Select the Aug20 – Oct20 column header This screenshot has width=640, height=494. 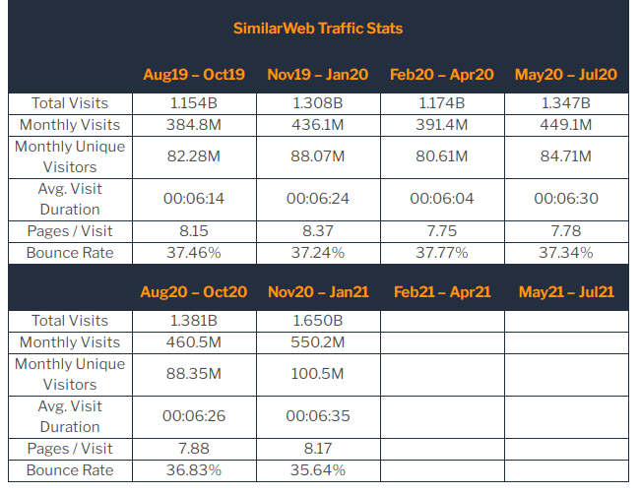194,292
